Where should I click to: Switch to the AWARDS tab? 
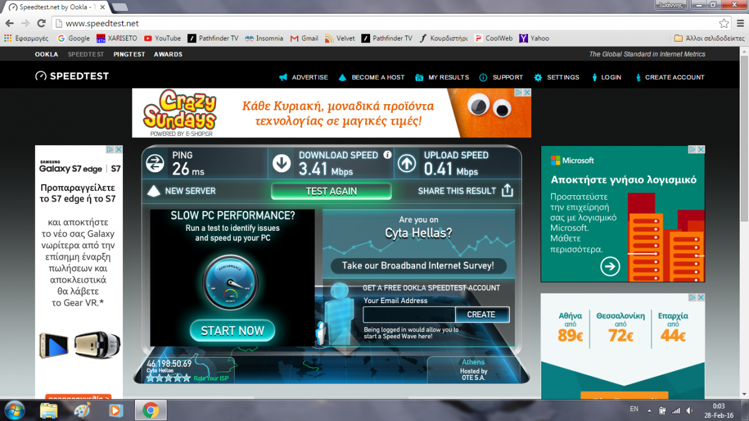point(169,54)
